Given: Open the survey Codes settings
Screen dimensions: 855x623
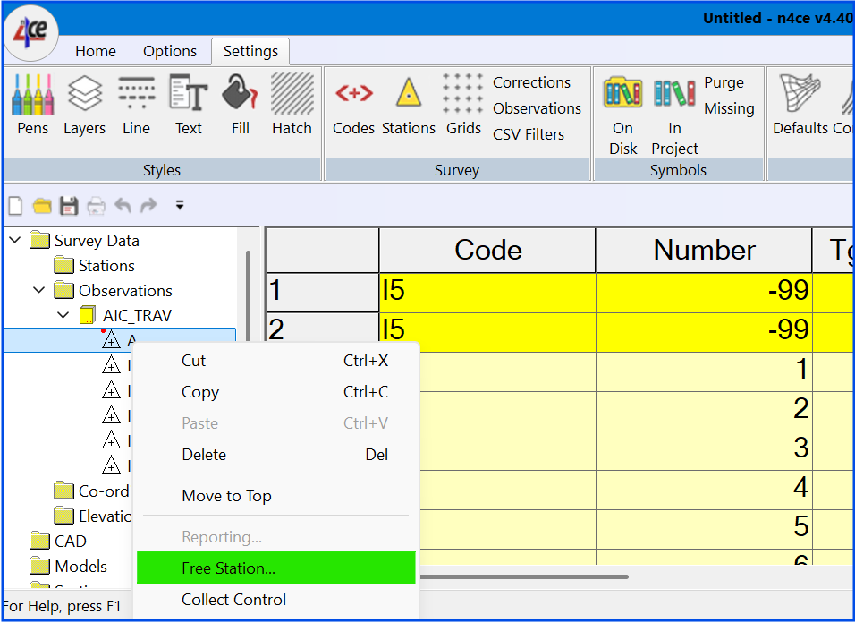Looking at the screenshot, I should (x=354, y=104).
